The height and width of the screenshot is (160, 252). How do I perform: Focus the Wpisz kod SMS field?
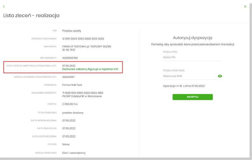pyautogui.click(x=189, y=76)
